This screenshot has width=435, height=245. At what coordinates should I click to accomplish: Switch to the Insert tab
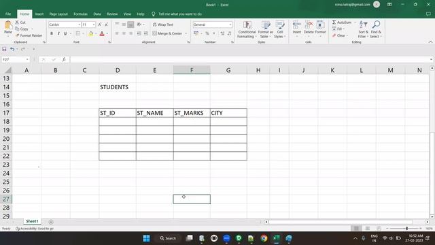tap(39, 14)
